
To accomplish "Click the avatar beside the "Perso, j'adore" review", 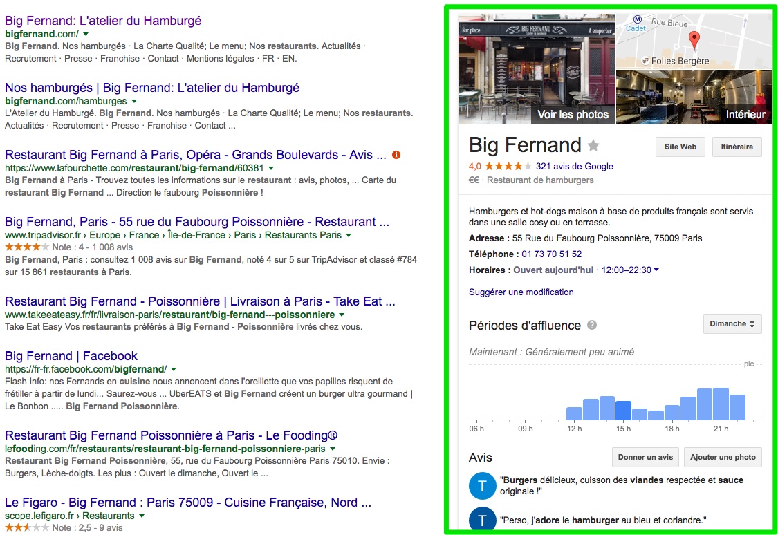I will tap(482, 518).
